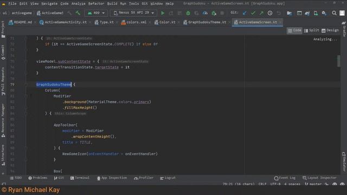The image size is (347, 195).
Task: Collapse the GraphSudokuTheme block at line 79
Action: coord(26,84)
